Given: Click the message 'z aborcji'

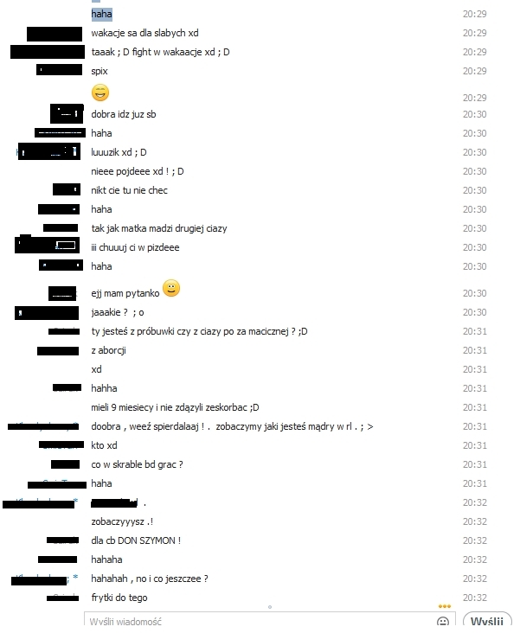Looking at the screenshot, I should coord(108,350).
